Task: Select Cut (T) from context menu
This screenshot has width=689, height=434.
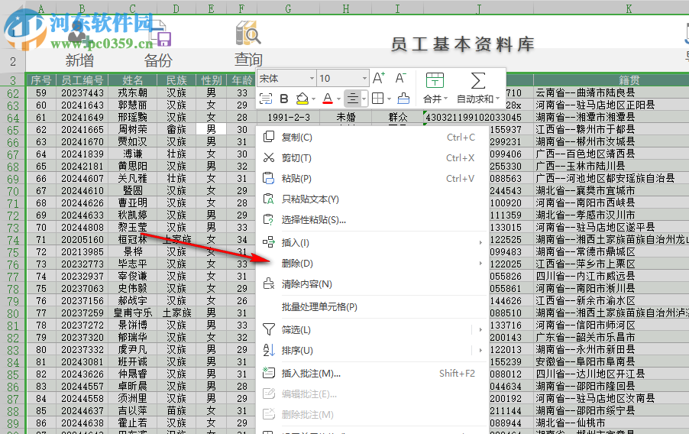Action: click(x=372, y=158)
